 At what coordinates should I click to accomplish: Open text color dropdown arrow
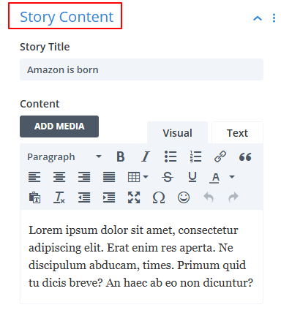point(232,177)
